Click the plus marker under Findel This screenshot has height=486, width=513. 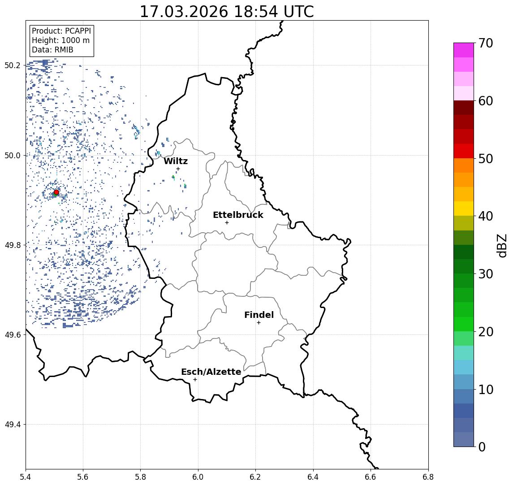(259, 323)
